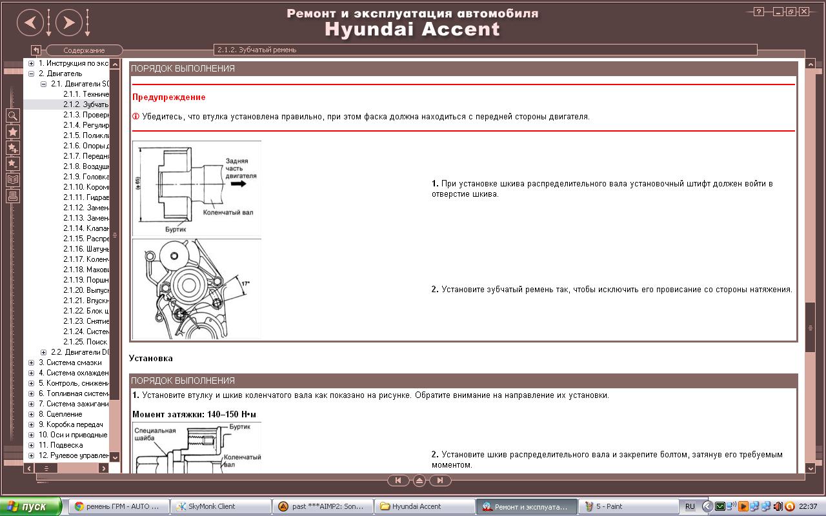Click the eject-style button in bottom navigation
Screen dimensions: 826x516
click(419, 481)
